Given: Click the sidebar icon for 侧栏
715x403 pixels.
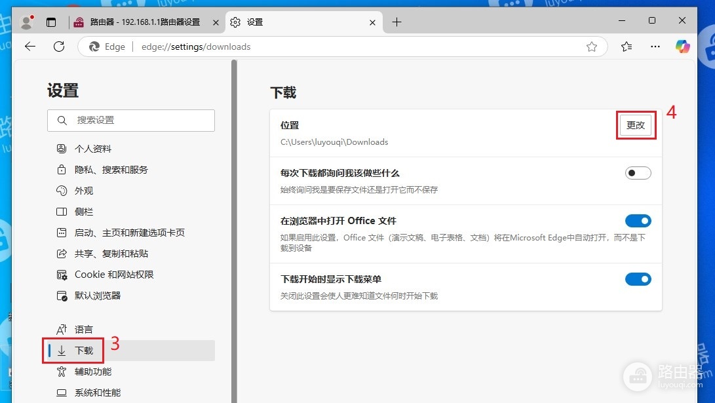Looking at the screenshot, I should point(62,212).
